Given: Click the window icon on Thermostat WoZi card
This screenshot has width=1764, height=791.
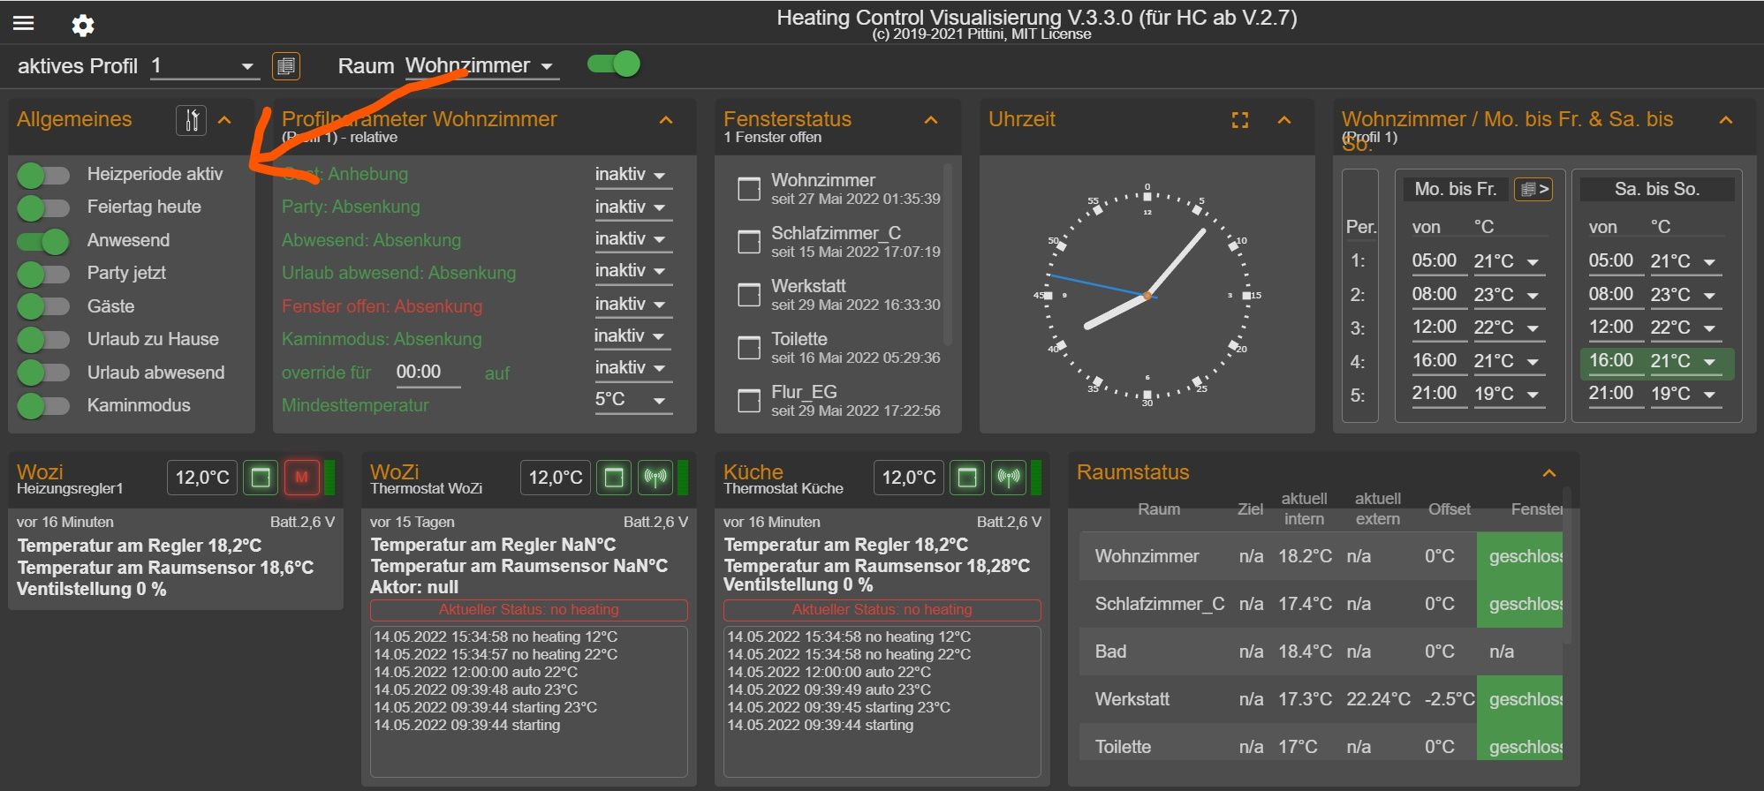Looking at the screenshot, I should (614, 478).
